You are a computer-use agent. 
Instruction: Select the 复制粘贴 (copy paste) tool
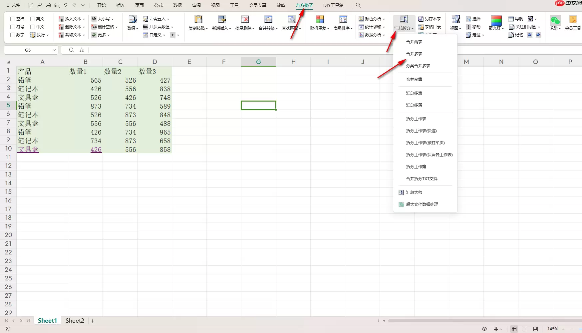(x=198, y=23)
